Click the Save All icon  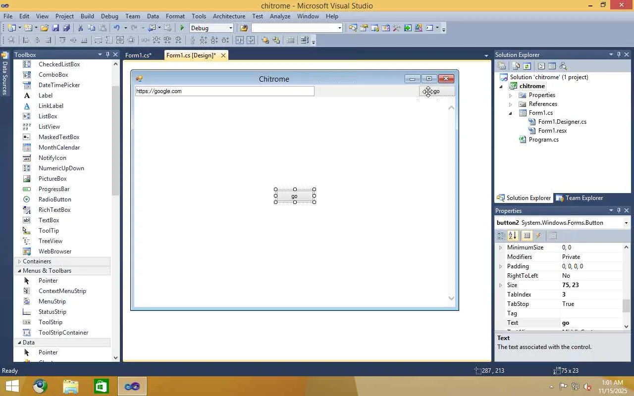[66, 28]
